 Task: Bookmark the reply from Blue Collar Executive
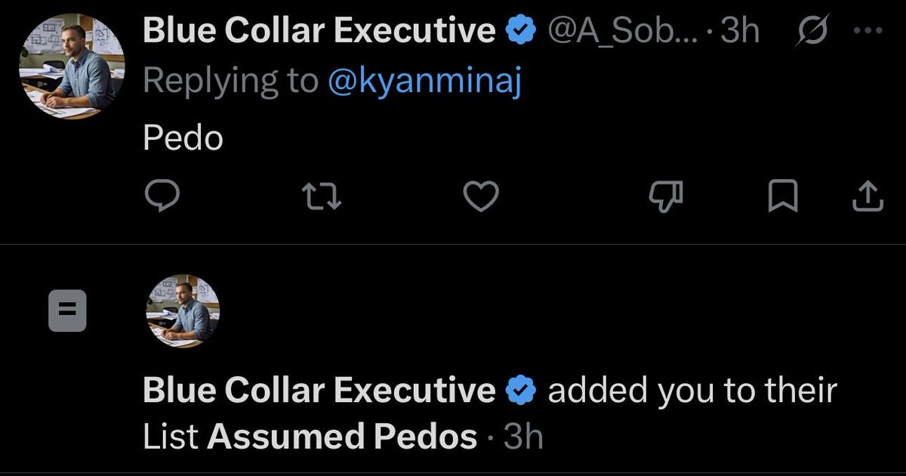pyautogui.click(x=783, y=198)
